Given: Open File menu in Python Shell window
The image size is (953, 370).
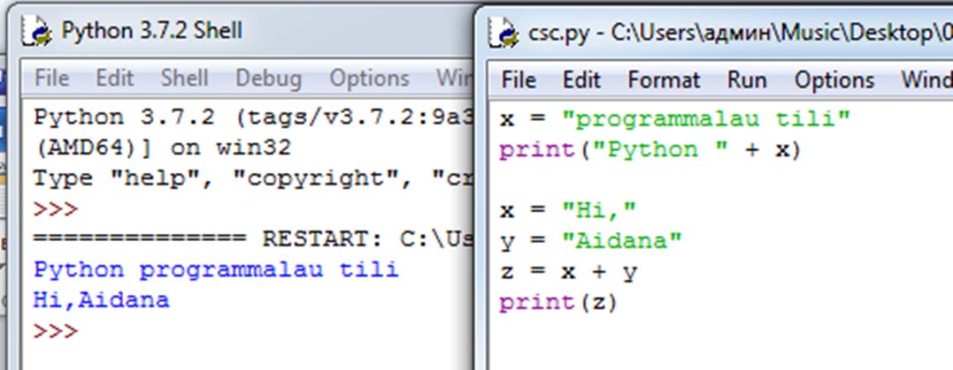Looking at the screenshot, I should click(x=51, y=79).
